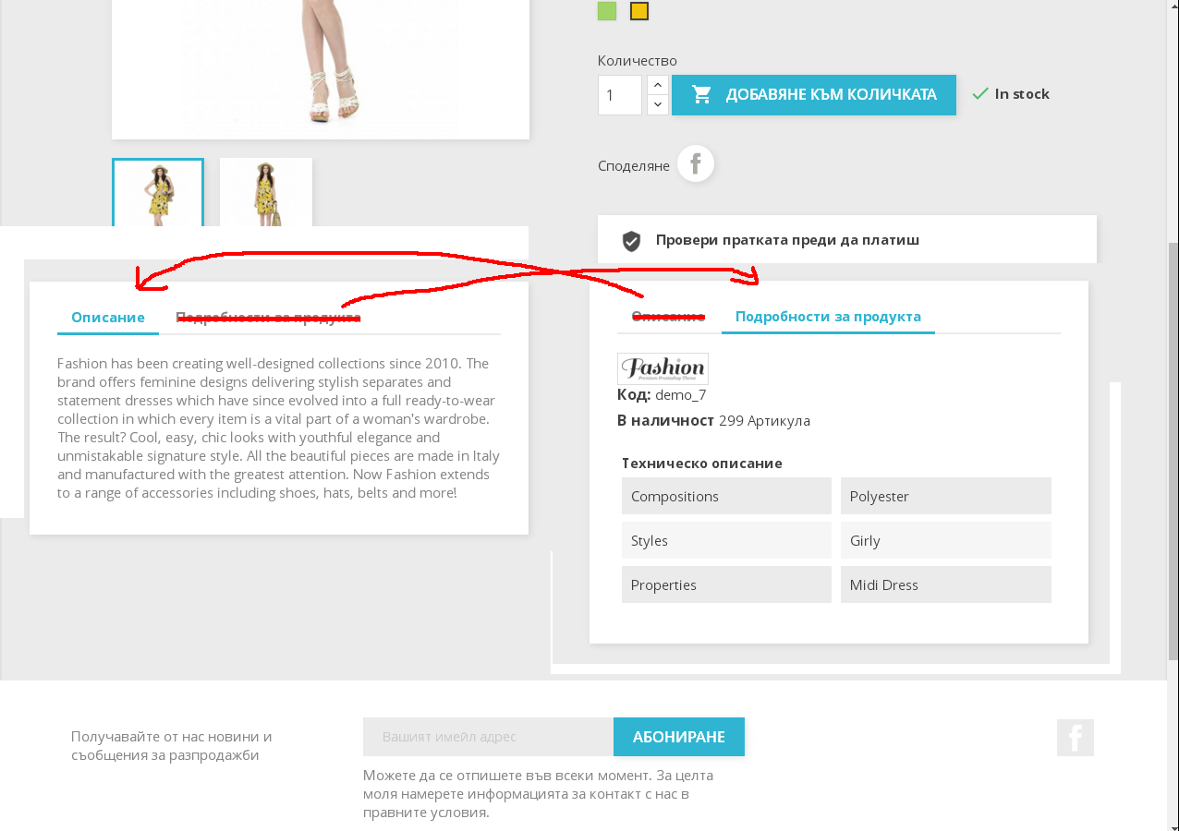Select the green color option
This screenshot has width=1179, height=831.
[606, 11]
